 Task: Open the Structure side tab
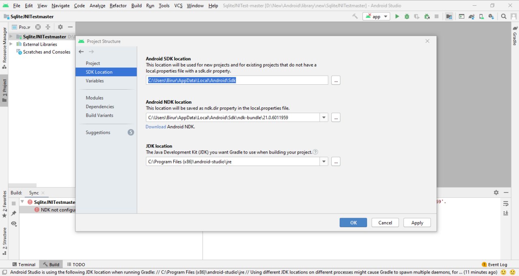point(4,241)
